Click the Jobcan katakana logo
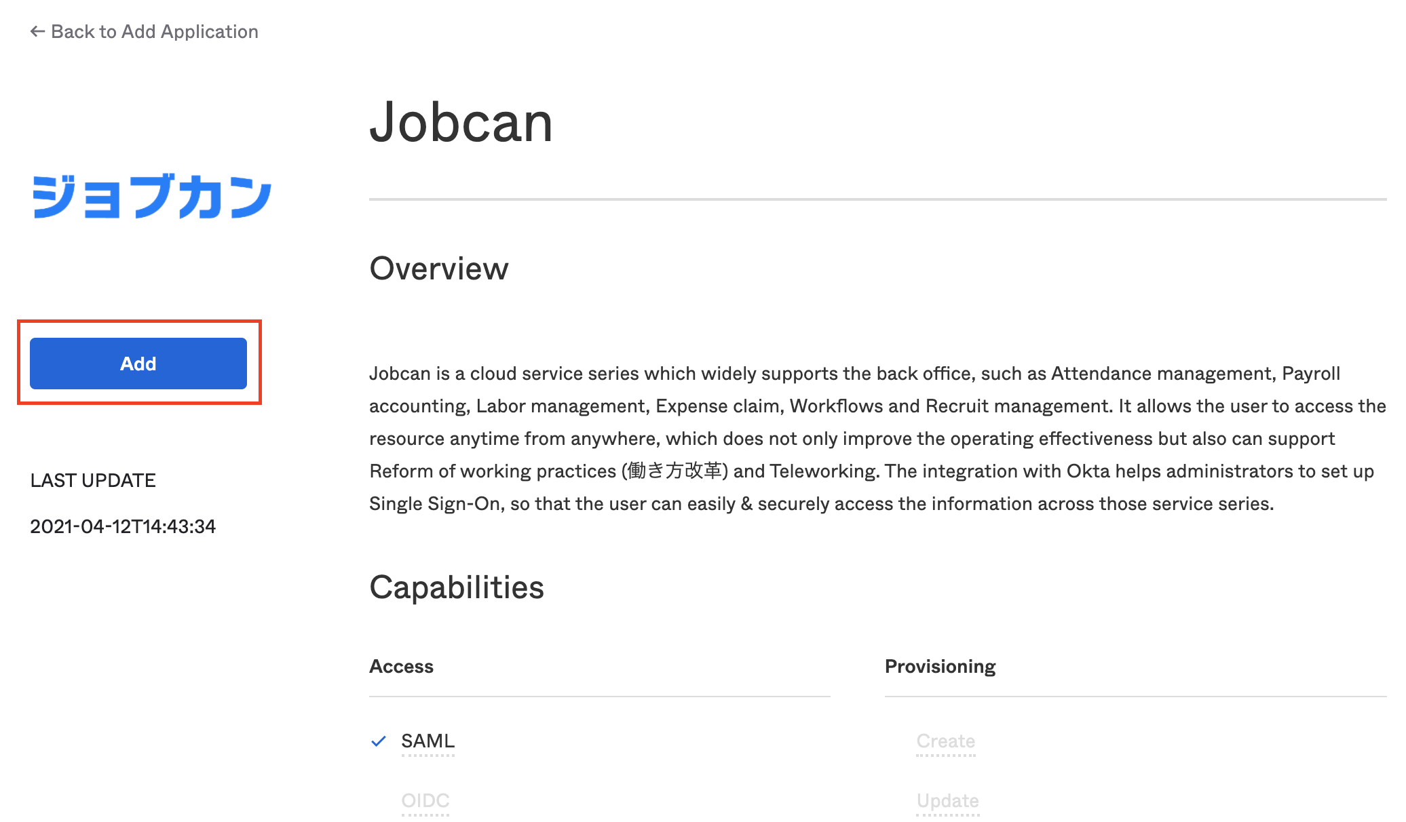 152,197
